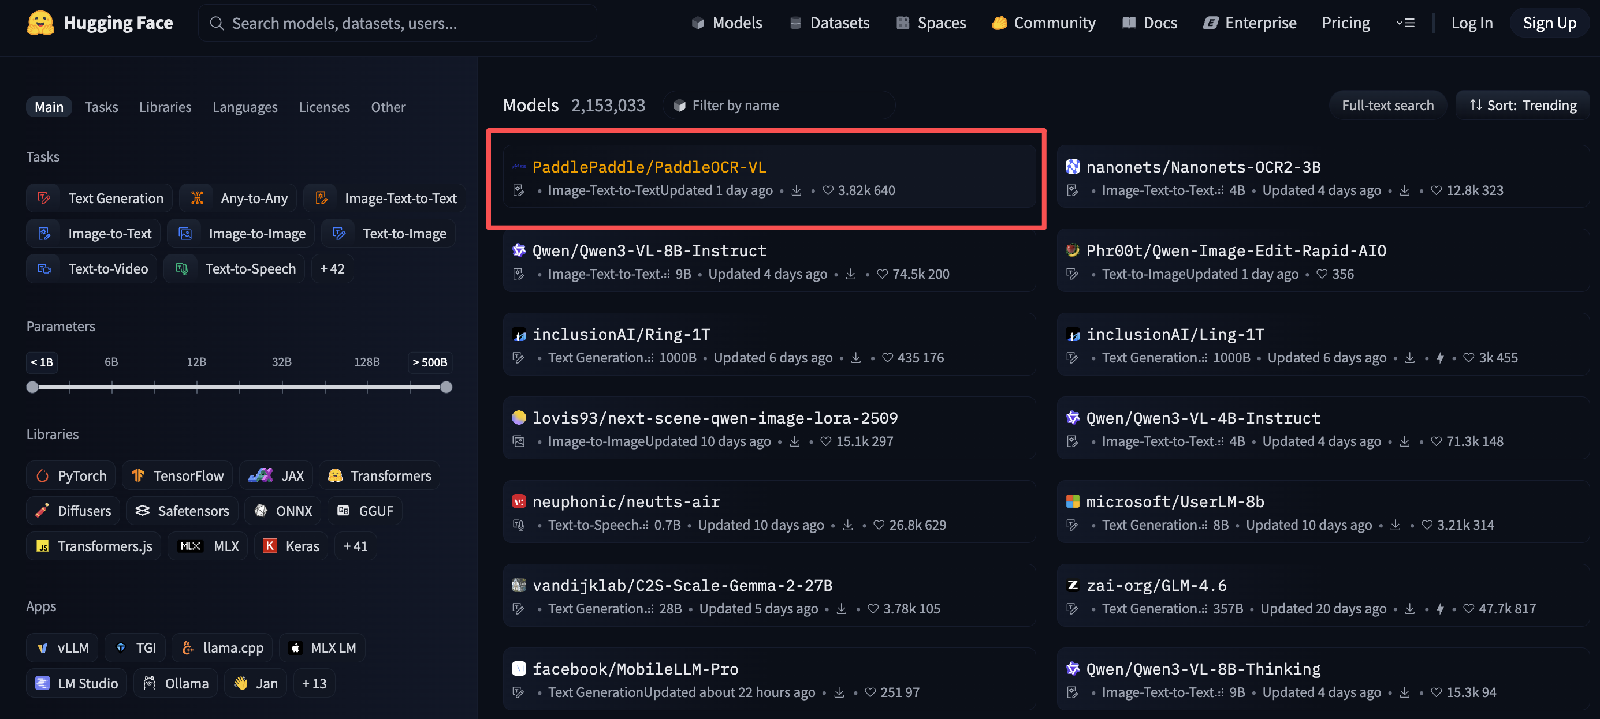The height and width of the screenshot is (719, 1600).
Task: Click the Qwen avatar beside Qwen3-VL-8B-Instruct
Action: click(519, 250)
